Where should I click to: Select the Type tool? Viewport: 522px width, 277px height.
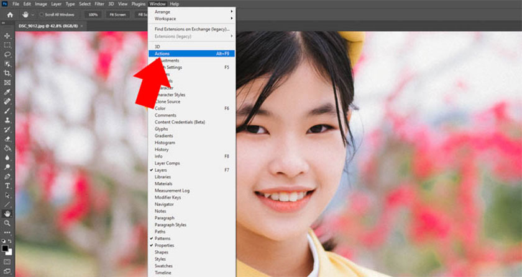[7, 186]
